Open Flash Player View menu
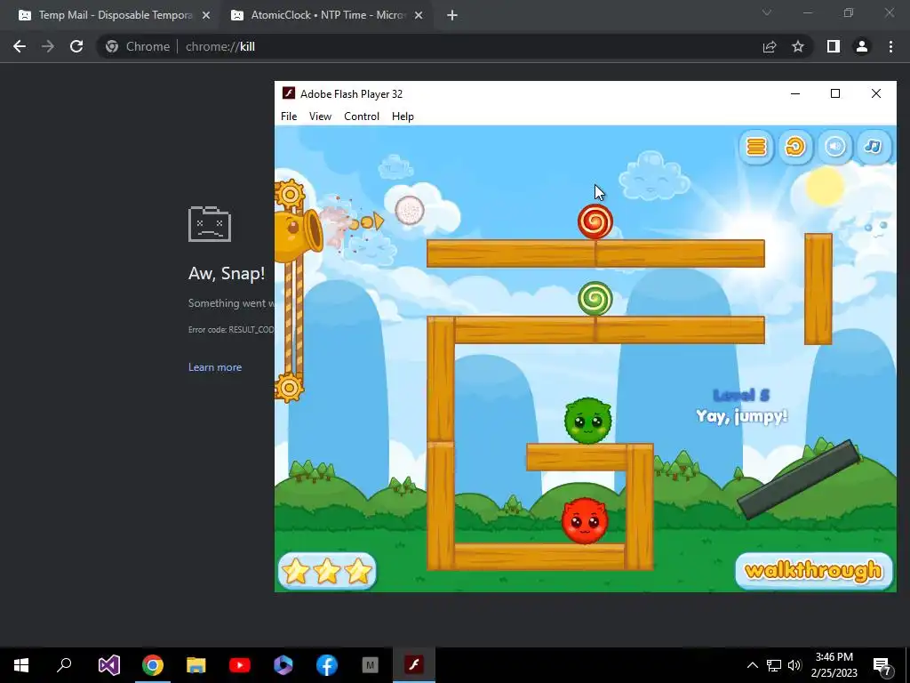The height and width of the screenshot is (683, 910). [320, 117]
